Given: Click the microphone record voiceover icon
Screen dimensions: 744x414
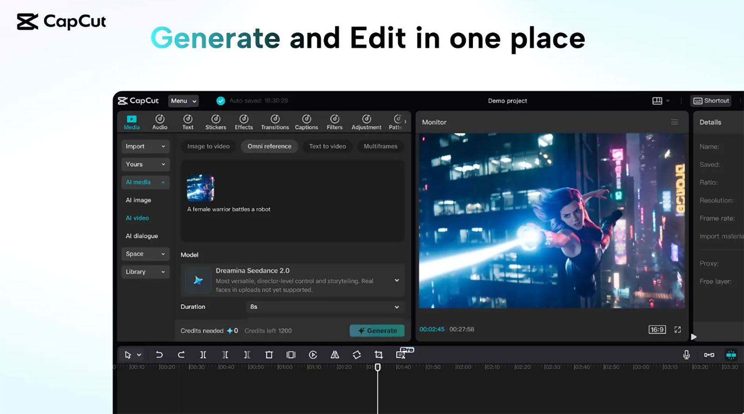Looking at the screenshot, I should pos(686,355).
